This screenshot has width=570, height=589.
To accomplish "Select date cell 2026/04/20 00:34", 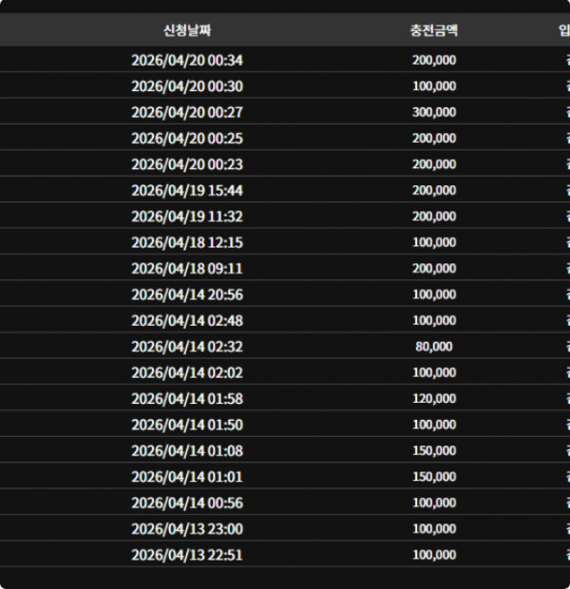I will (x=187, y=60).
